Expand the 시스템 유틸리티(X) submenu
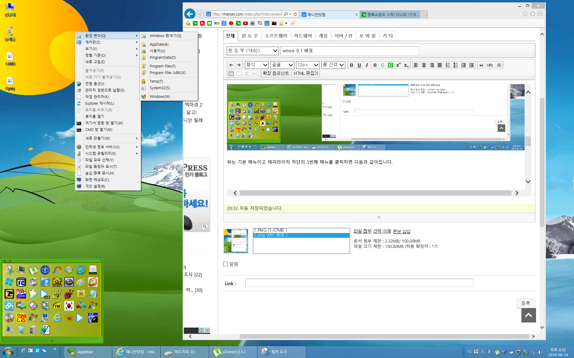This screenshot has width=574, height=358. pyautogui.click(x=108, y=154)
